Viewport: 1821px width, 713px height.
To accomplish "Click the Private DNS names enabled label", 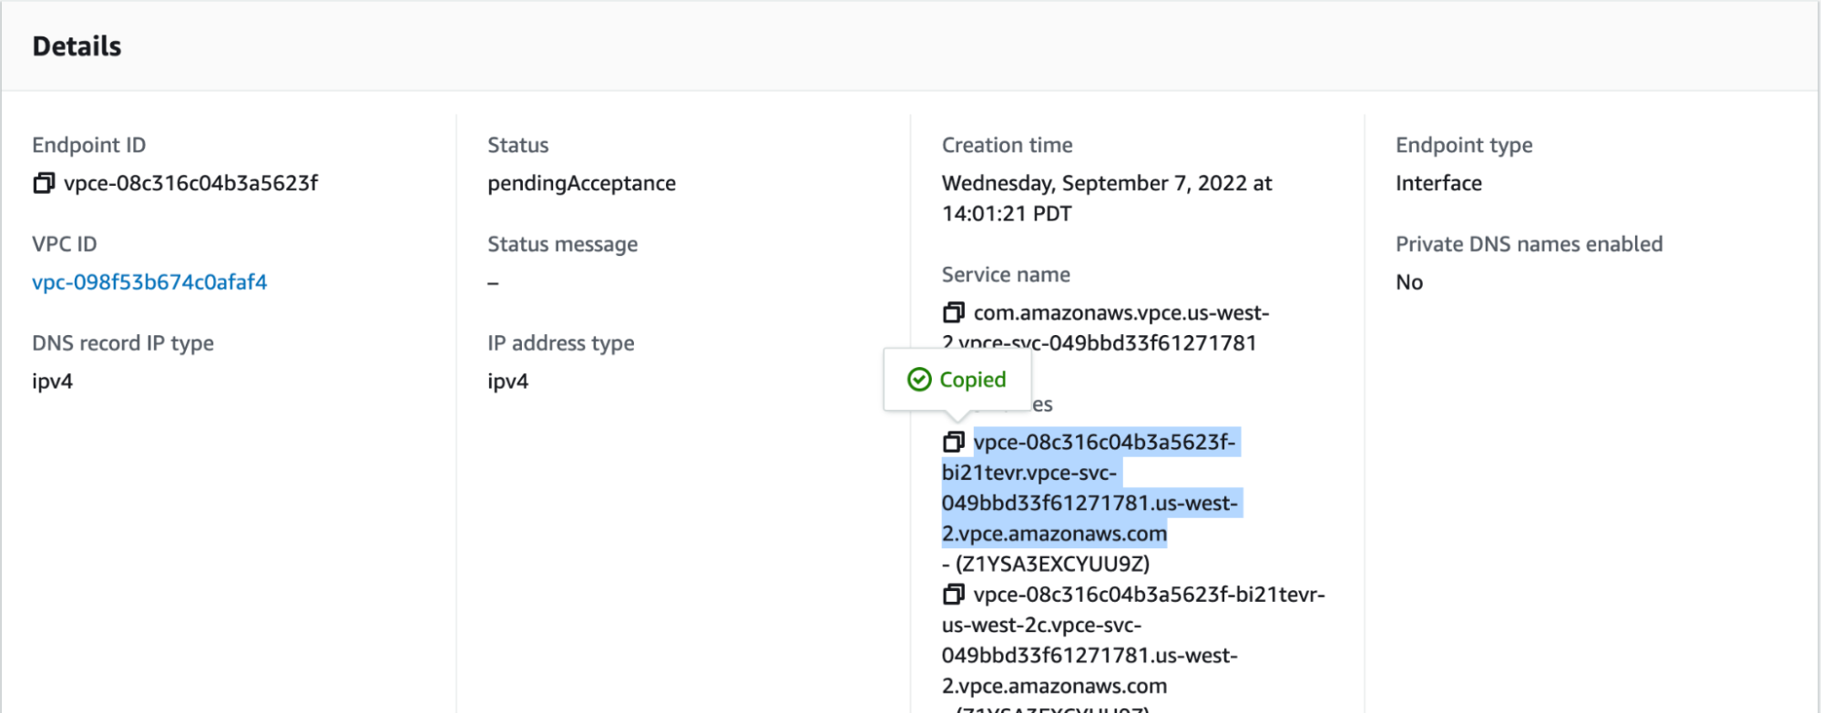I will [1529, 244].
